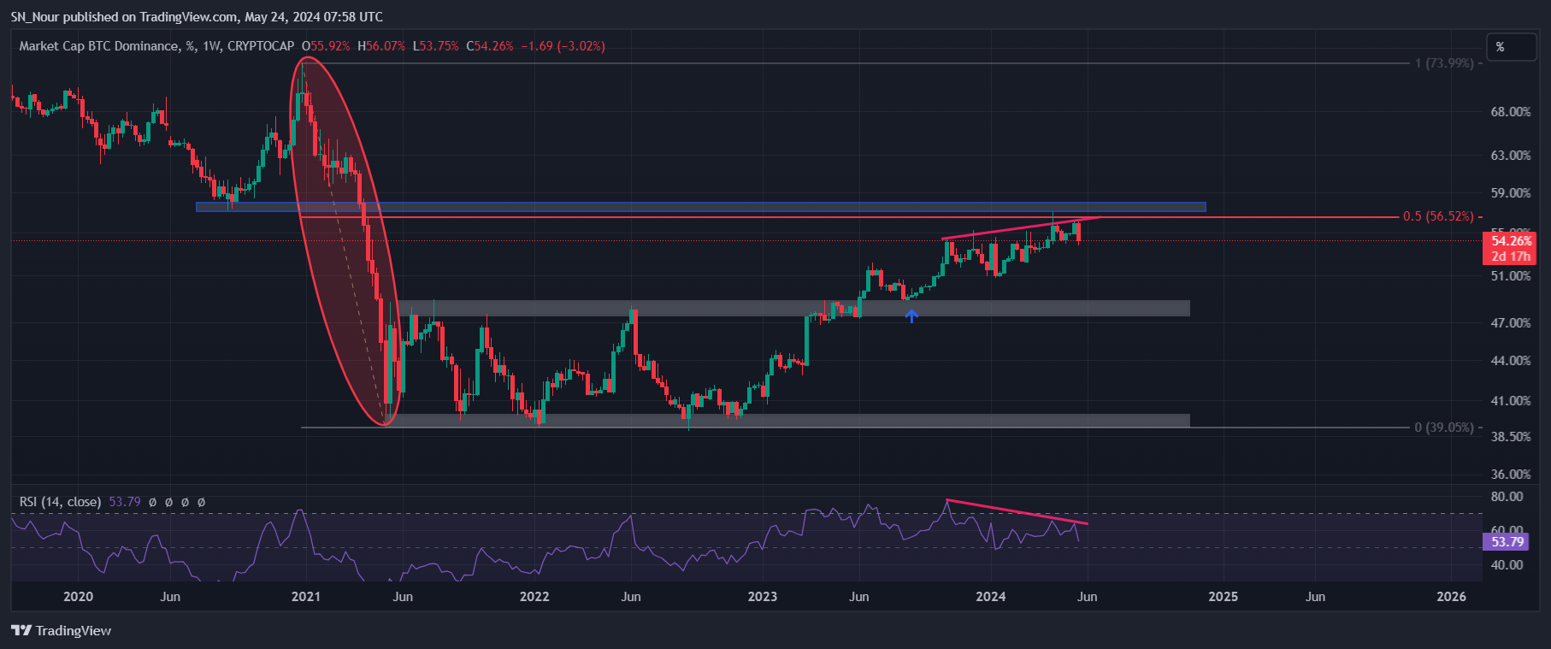Click the TradingView logo icon

(x=21, y=630)
